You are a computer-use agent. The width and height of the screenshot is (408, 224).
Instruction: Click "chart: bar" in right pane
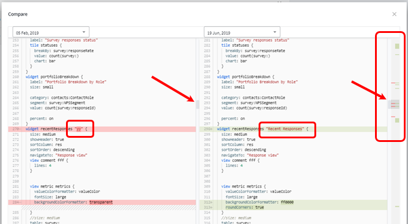[236, 61]
